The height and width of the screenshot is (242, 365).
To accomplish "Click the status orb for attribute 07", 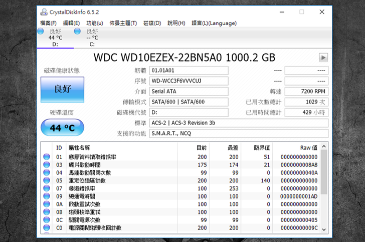I will (x=47, y=188).
